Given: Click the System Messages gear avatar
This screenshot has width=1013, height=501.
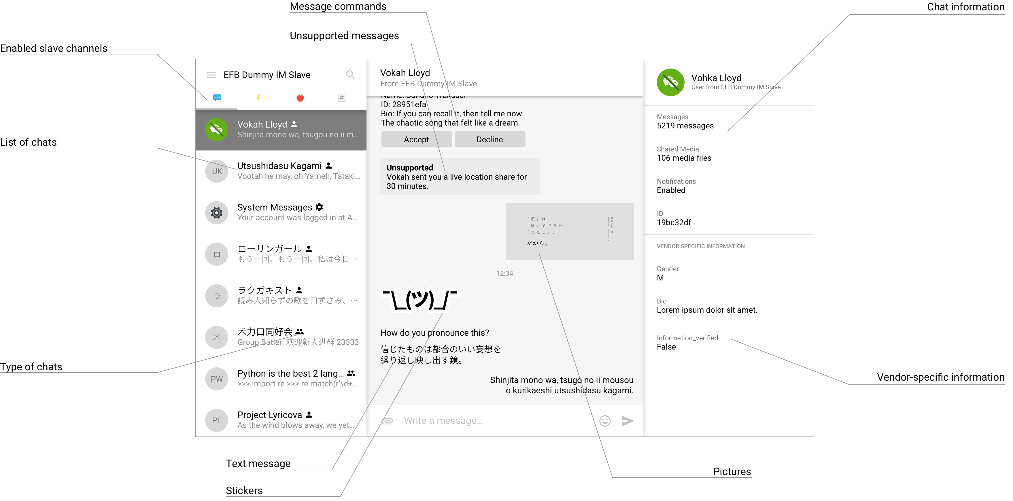Looking at the screenshot, I should click(217, 213).
